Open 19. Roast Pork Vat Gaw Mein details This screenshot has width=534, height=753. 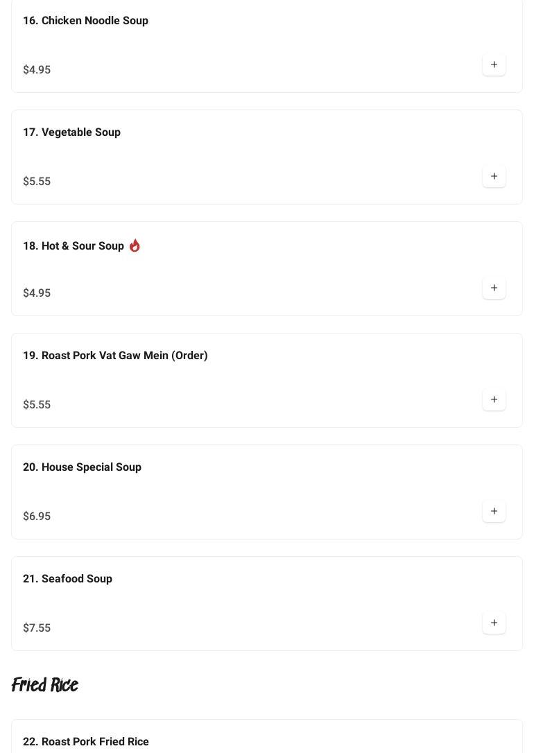[115, 356]
